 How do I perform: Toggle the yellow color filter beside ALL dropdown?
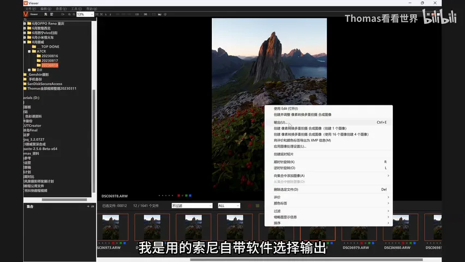(x=258, y=206)
